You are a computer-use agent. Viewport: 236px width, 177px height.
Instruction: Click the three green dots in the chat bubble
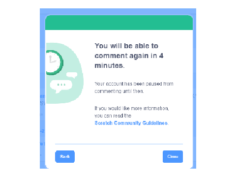61,85
